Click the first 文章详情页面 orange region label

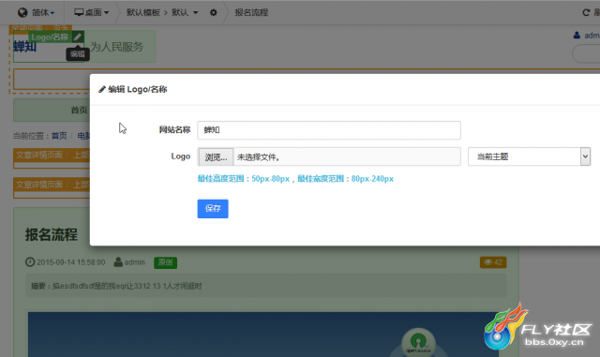(39, 155)
